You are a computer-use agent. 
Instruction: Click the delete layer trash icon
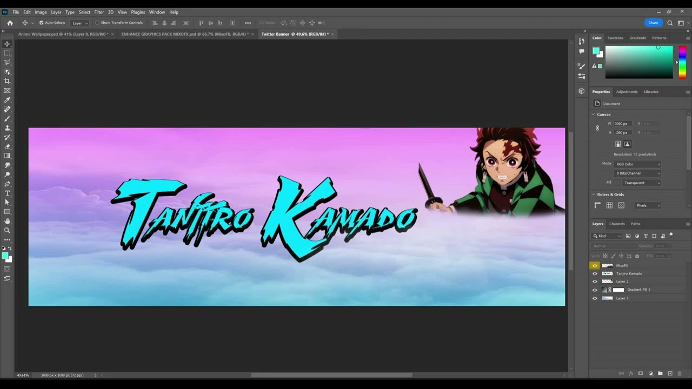tap(680, 373)
